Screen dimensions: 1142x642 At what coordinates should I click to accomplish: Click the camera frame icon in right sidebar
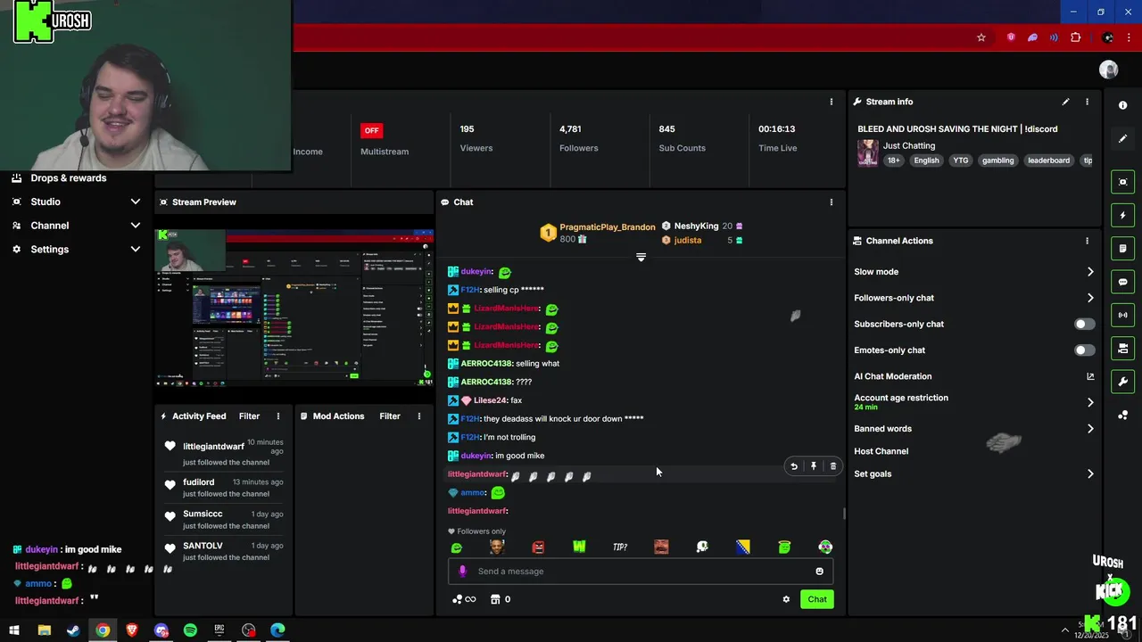[1123, 182]
